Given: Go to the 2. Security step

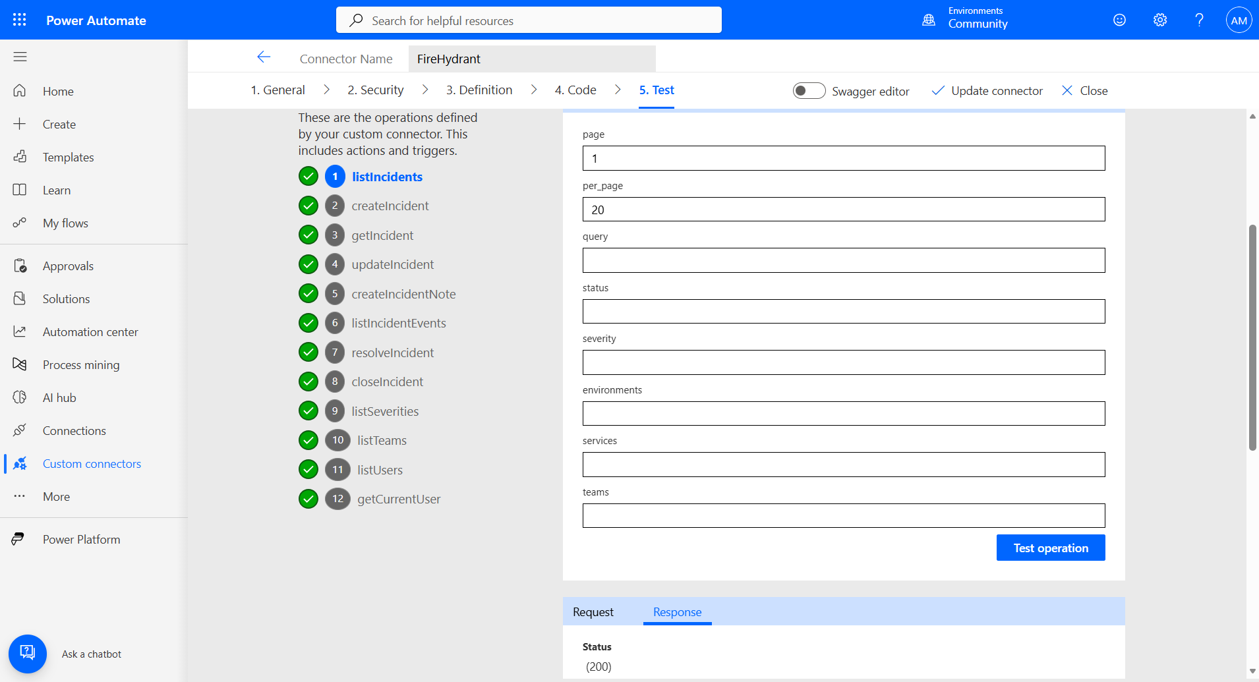Looking at the screenshot, I should pos(376,90).
